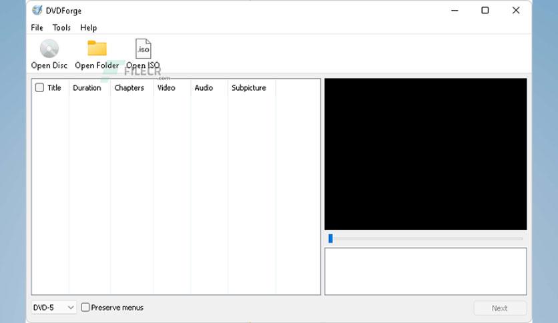Close the DVDForge window
Viewport: 558px width, 323px height.
(516, 10)
